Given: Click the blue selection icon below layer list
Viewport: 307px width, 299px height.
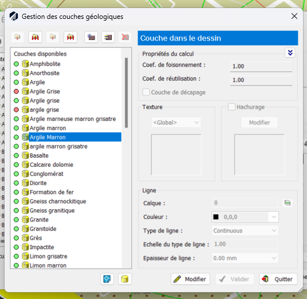Looking at the screenshot, I should point(107,278).
